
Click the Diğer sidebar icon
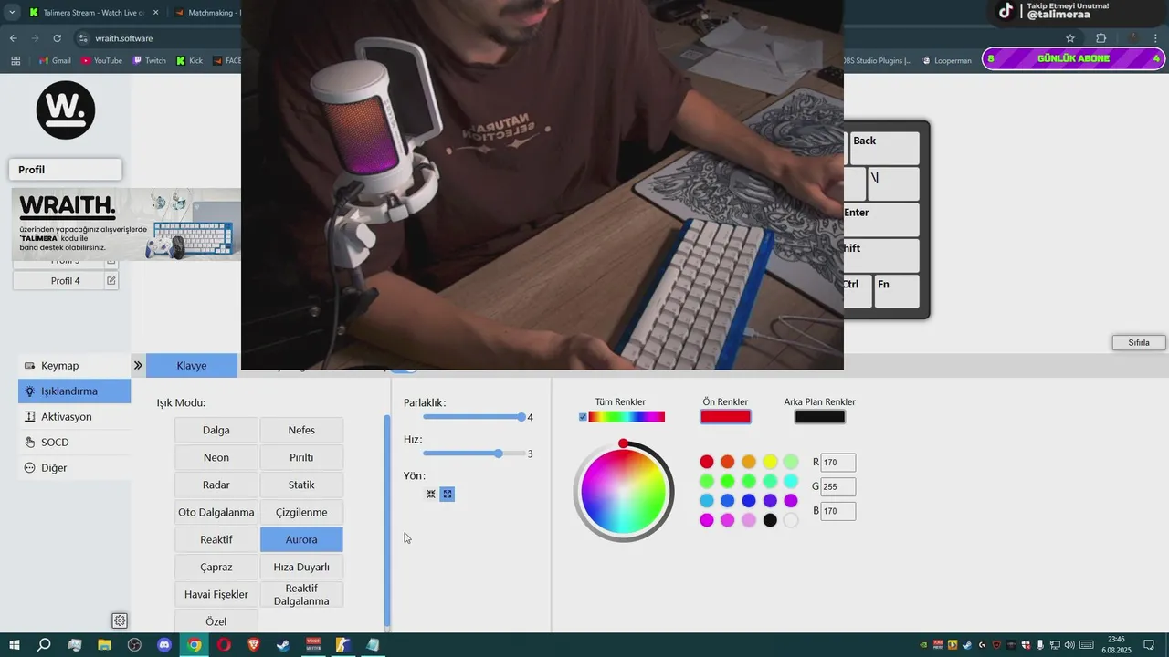[x=30, y=467]
